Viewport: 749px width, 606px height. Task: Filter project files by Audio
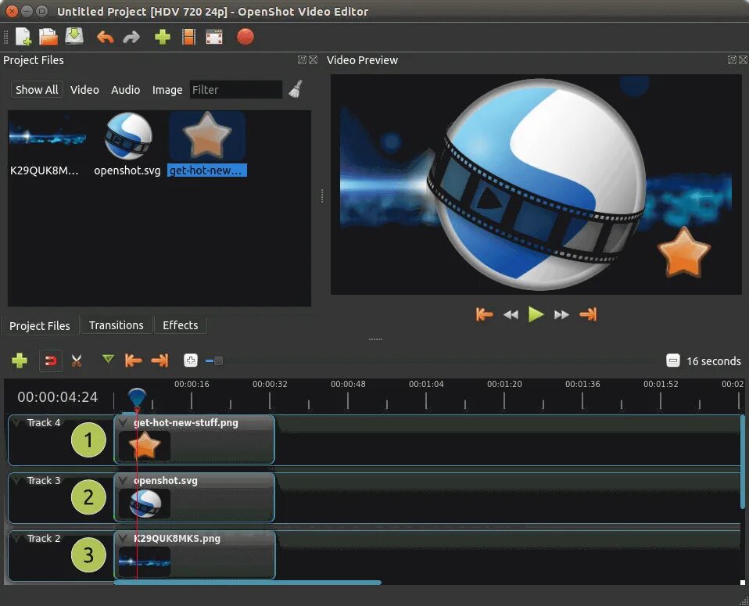126,89
